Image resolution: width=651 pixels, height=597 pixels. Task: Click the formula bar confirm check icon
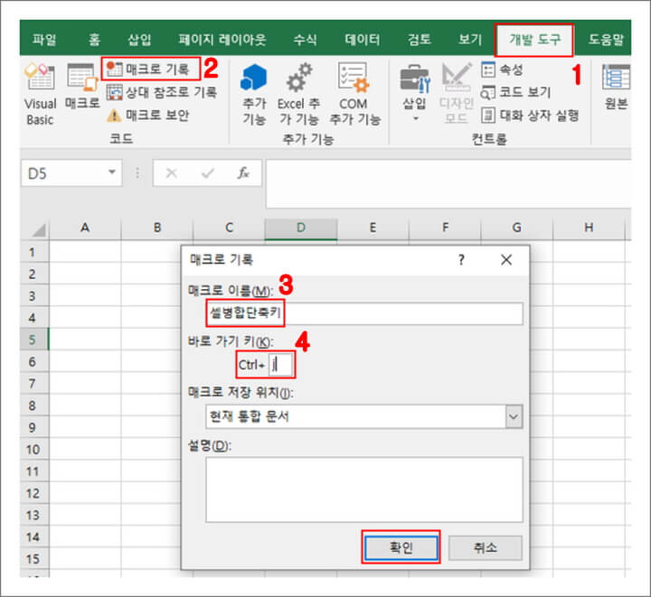pos(208,173)
